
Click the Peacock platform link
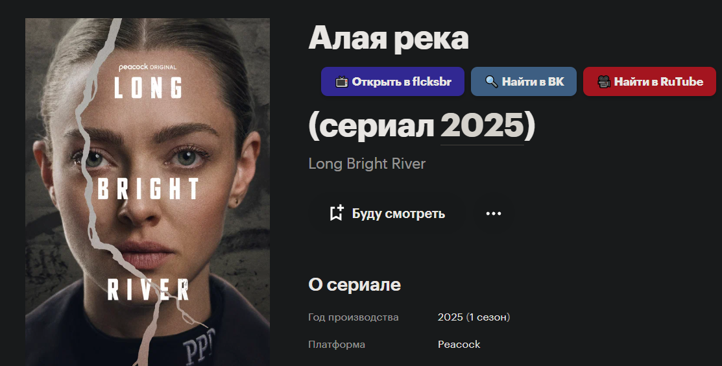click(459, 345)
